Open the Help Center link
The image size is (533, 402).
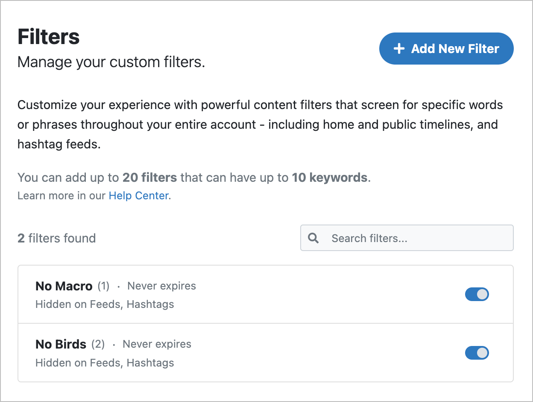tap(138, 195)
